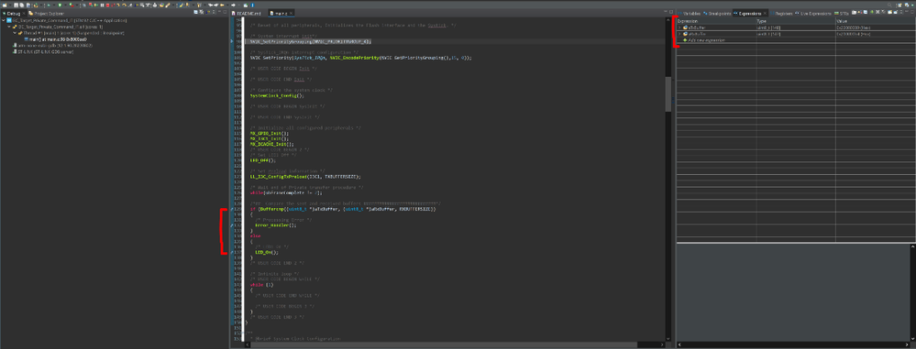The image size is (916, 349).
Task: Click the NVIC_SetPriorityGrouping highlighted line
Action: click(310, 41)
